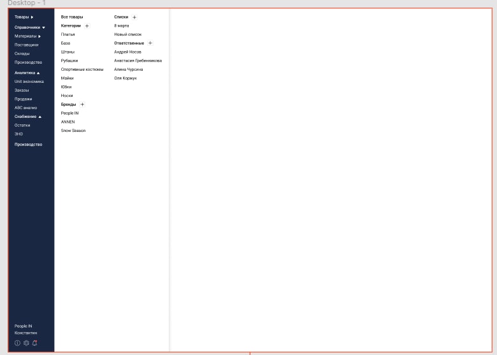The height and width of the screenshot is (355, 497).
Task: Open ЗНО in the sidebar
Action: pyautogui.click(x=18, y=134)
